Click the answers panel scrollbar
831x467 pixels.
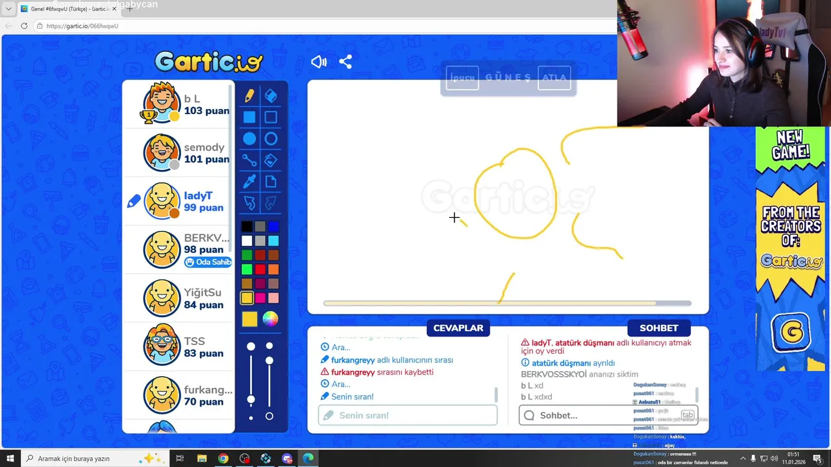[x=497, y=394]
